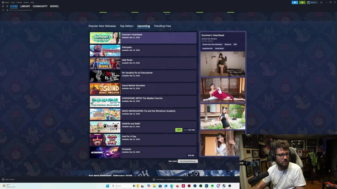The height and width of the screenshot is (189, 337).
Task: Open the BERKEL profile section
Action: (x=54, y=6)
